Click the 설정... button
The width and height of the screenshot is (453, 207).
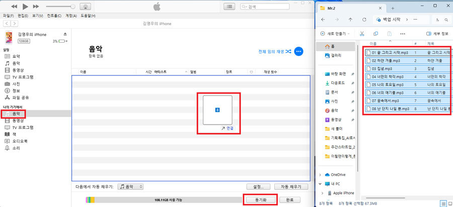click(x=259, y=186)
